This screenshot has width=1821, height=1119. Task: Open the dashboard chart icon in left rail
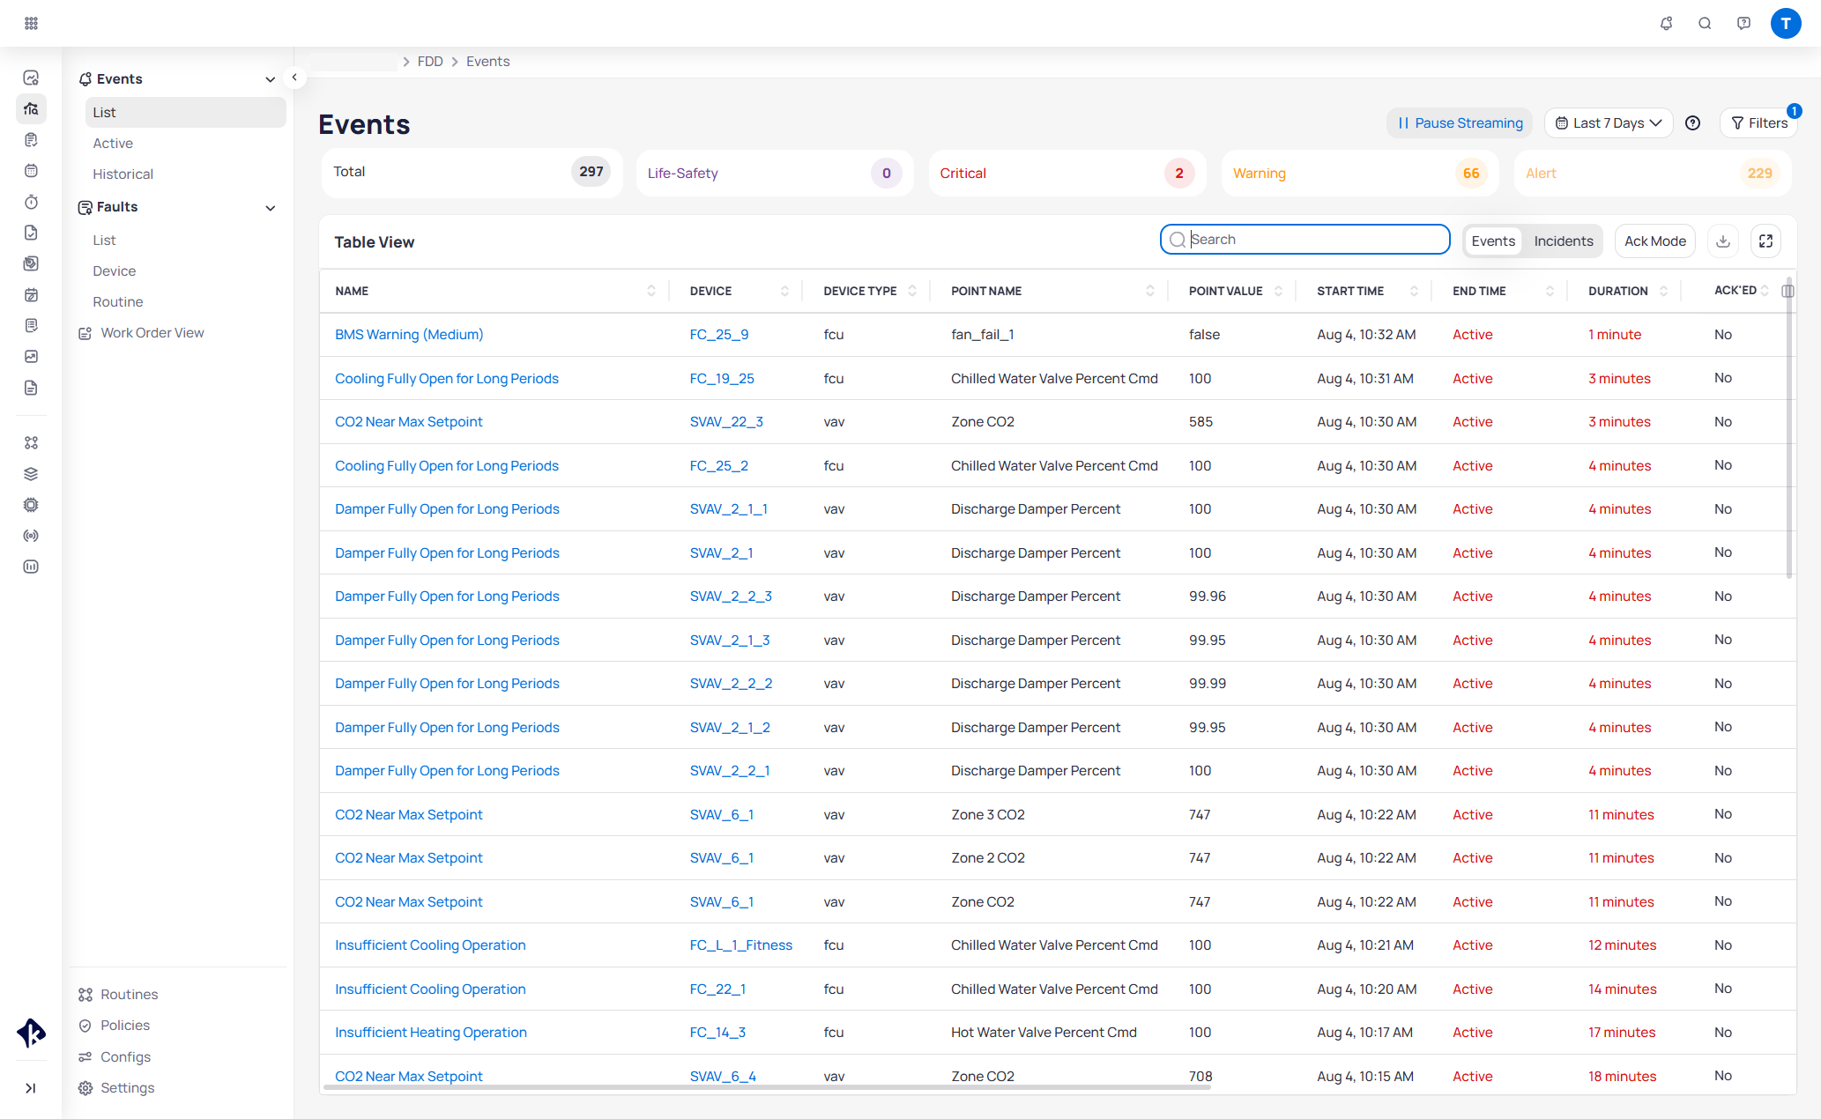pos(31,78)
